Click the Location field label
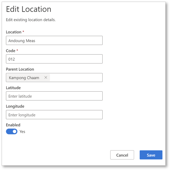This screenshot has height=170, width=170. point(14,32)
